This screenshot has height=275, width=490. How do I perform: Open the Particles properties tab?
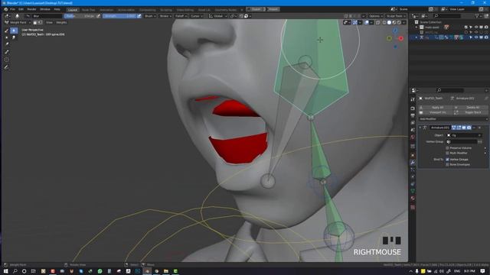point(413,170)
